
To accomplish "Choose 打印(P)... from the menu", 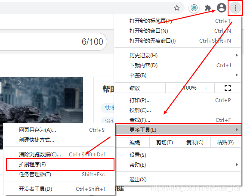I will pos(178,100).
